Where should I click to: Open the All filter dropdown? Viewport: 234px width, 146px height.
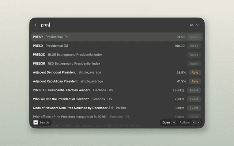[x=194, y=25]
